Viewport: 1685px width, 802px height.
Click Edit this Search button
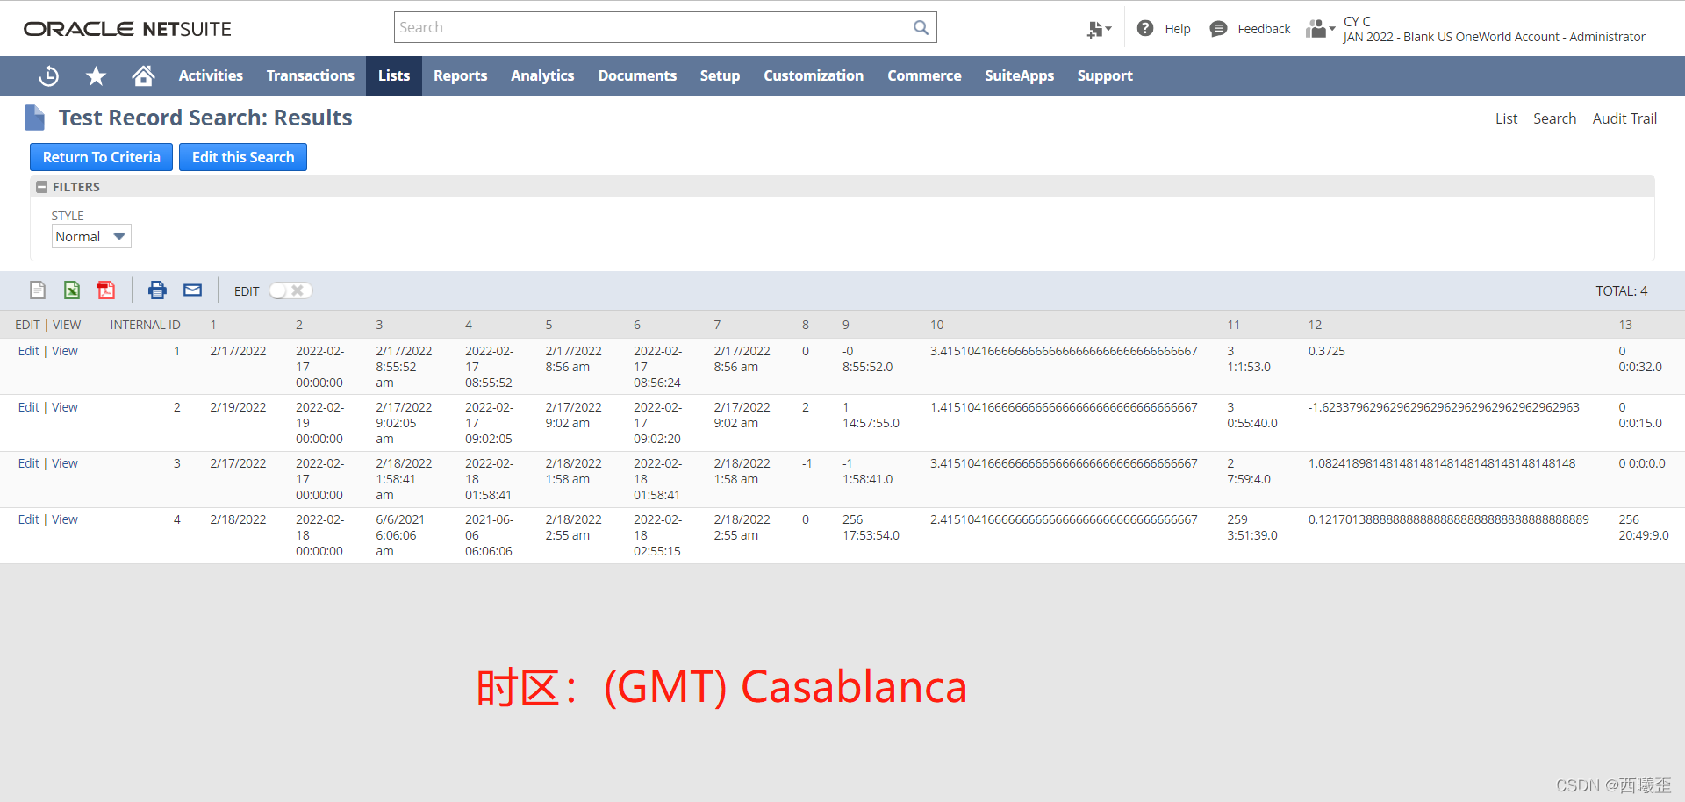click(243, 157)
